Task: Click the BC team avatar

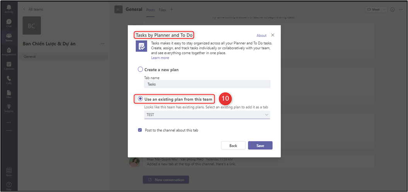Action: pos(31,26)
